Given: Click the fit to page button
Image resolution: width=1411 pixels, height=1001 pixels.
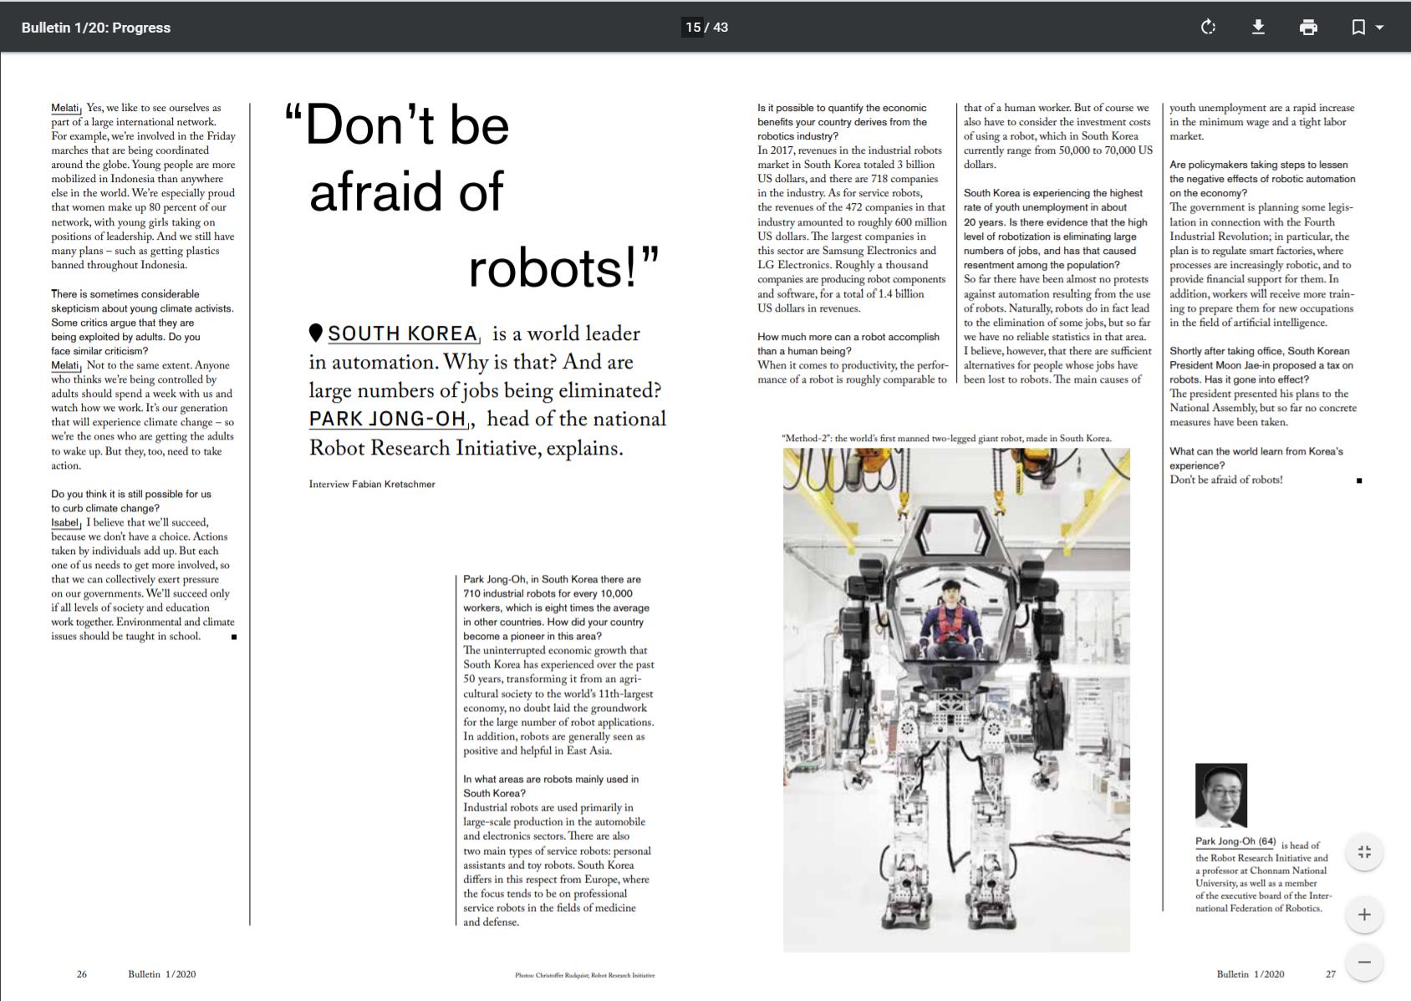Looking at the screenshot, I should coord(1364,851).
